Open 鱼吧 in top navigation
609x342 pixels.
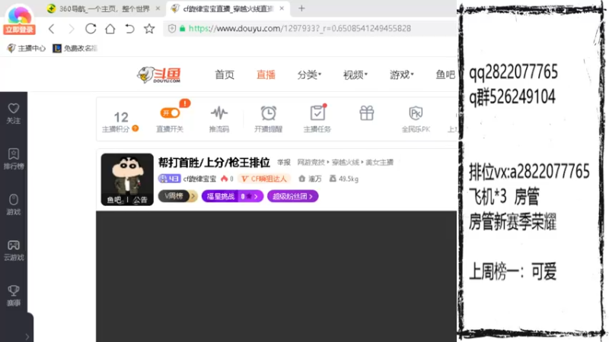445,74
